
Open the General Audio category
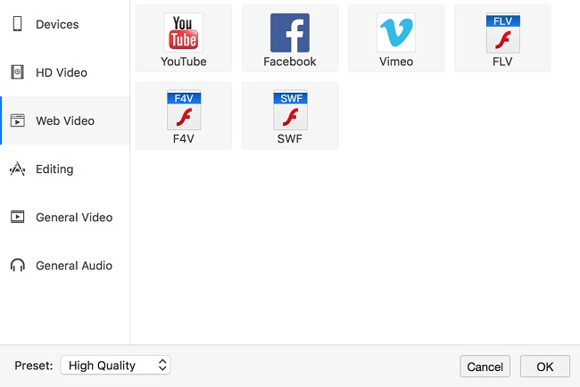(65, 266)
